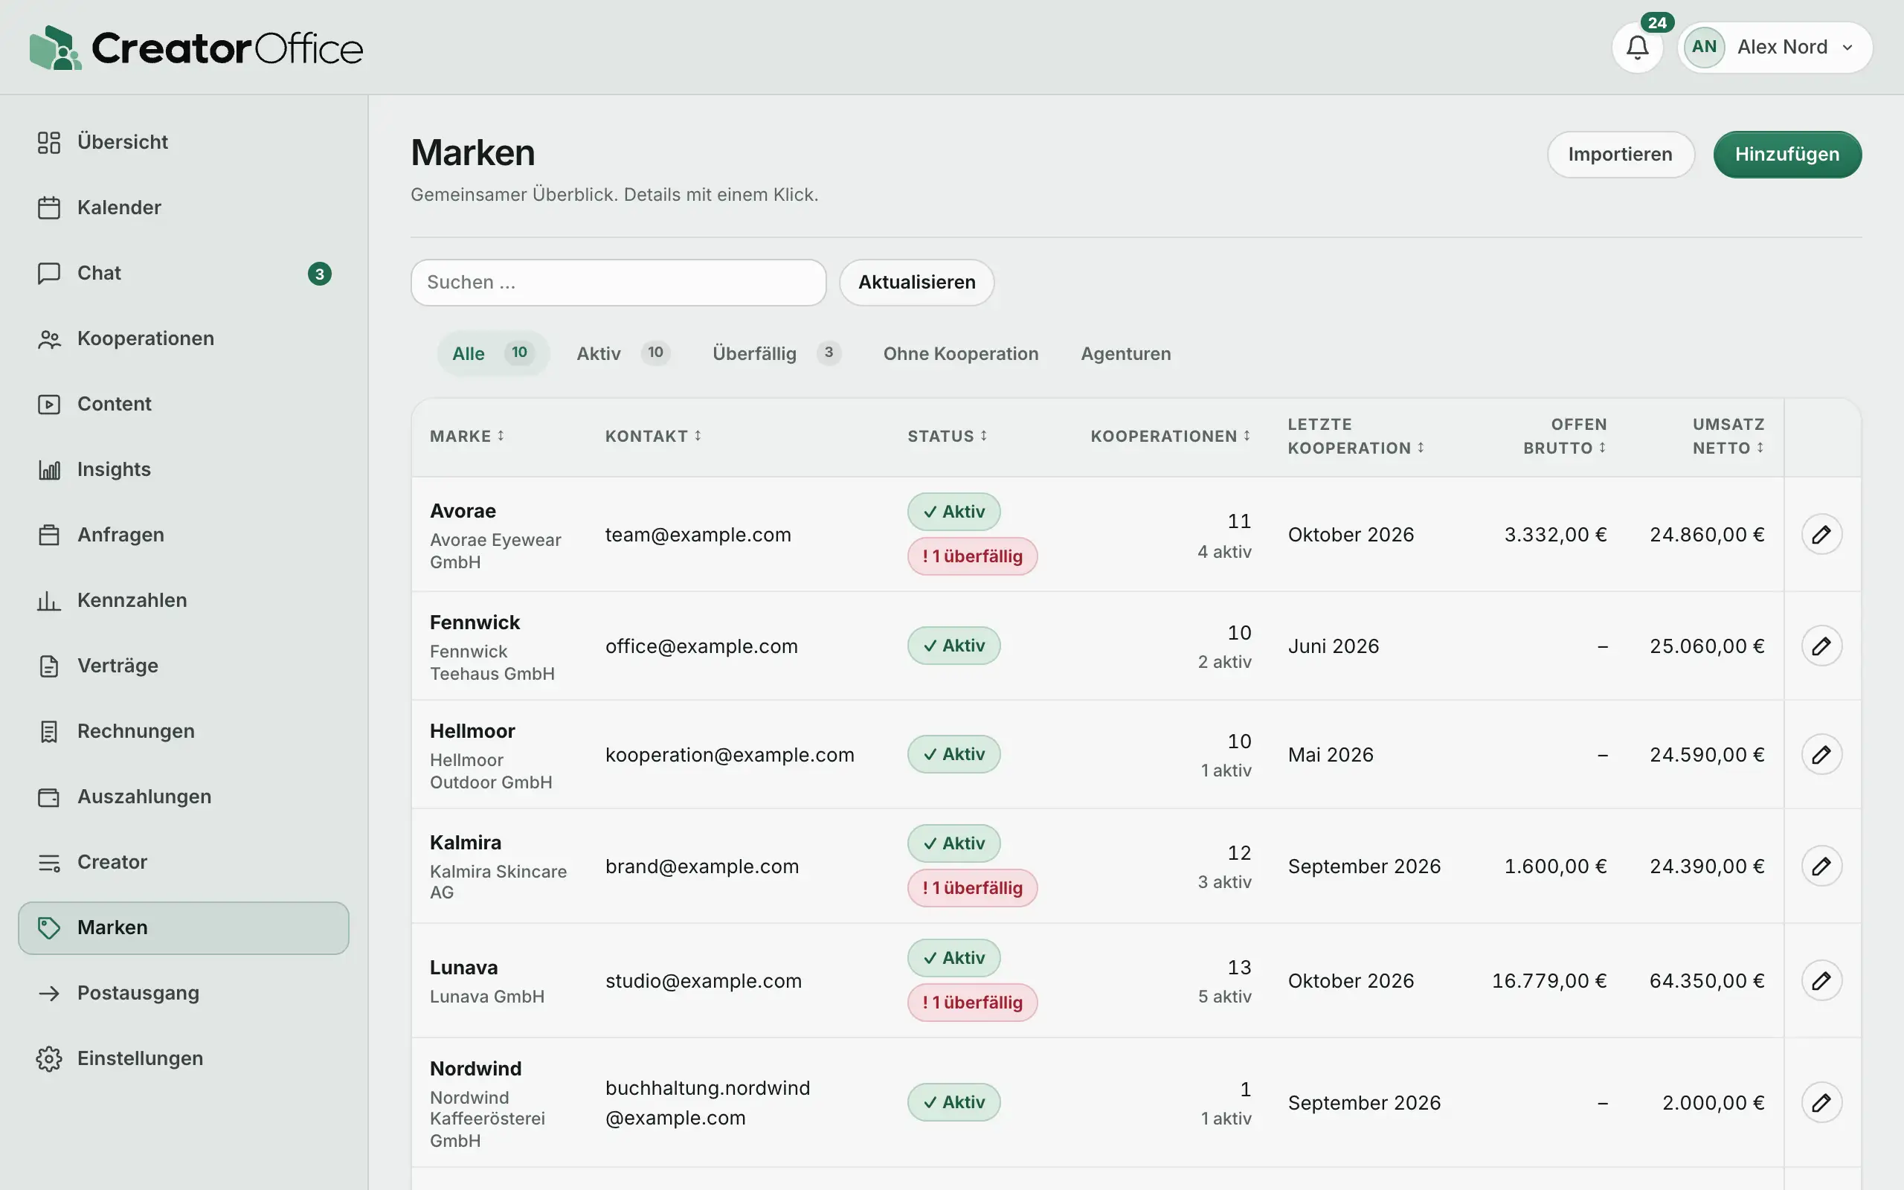Select the Alle filter tab
This screenshot has height=1190, width=1904.
[x=493, y=353]
